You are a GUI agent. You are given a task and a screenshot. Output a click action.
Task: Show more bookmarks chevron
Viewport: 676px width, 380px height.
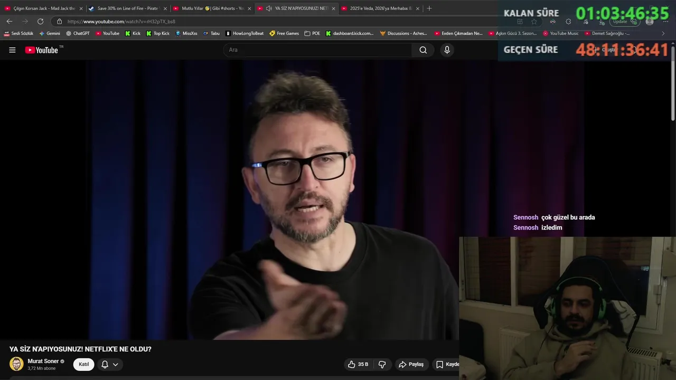coord(663,33)
